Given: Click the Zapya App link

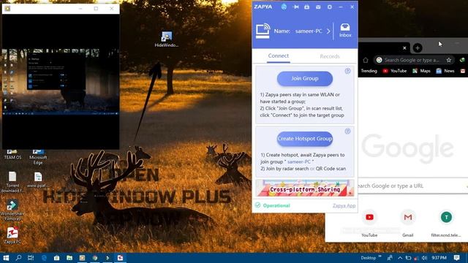Looking at the screenshot, I should (x=344, y=205).
